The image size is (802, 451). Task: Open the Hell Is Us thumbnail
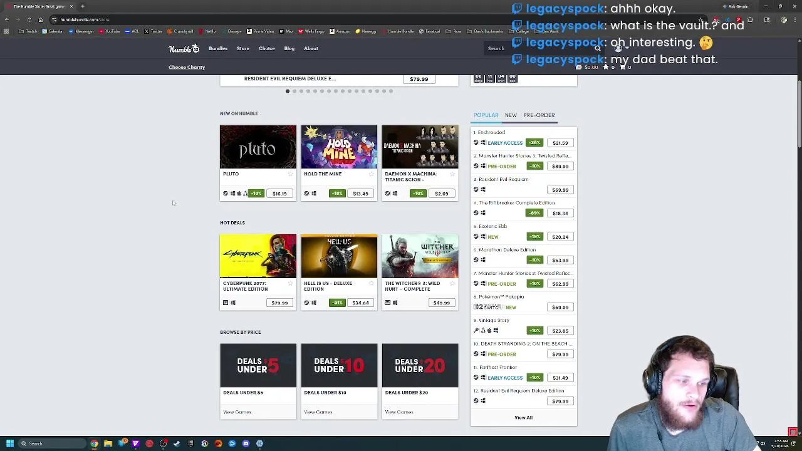339,256
